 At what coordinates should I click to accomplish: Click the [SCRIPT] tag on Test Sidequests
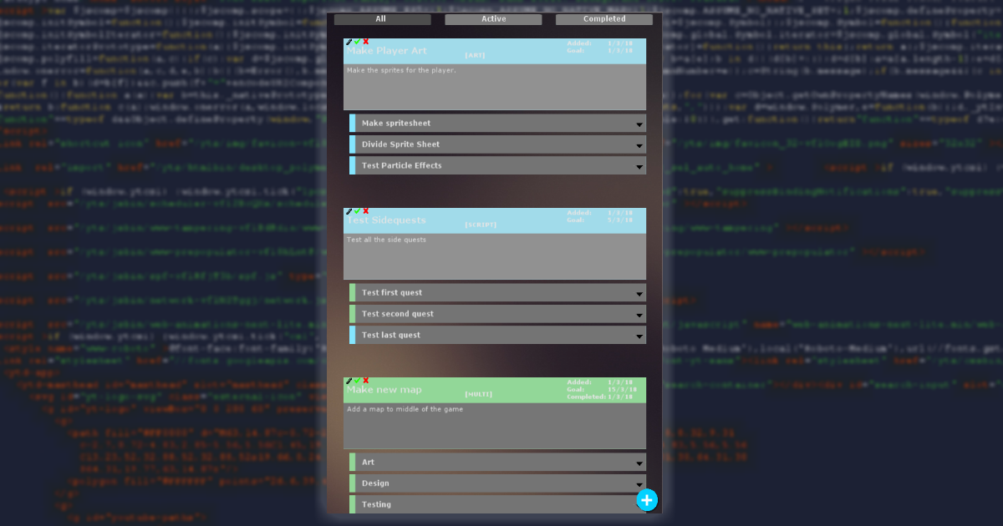tap(481, 225)
